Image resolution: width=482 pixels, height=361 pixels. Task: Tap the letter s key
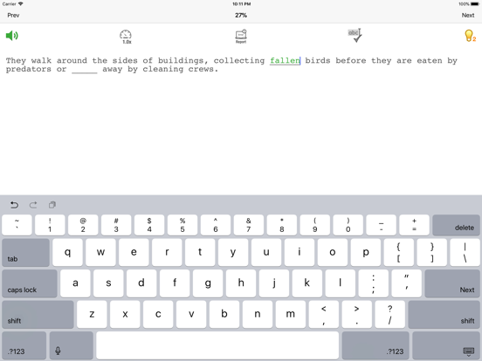coord(108,283)
